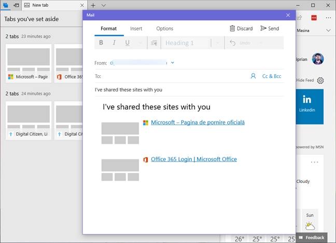Image resolution: width=336 pixels, height=243 pixels.
Task: Click the profile avatar picture
Action: (x=318, y=59)
